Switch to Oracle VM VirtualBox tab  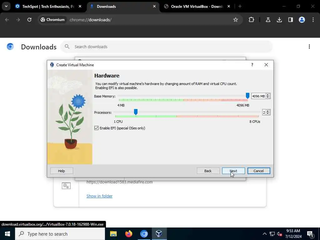point(197,7)
